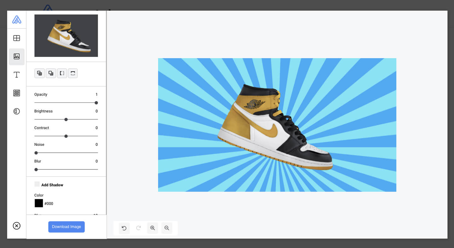This screenshot has width=454, height=248.
Task: Click the Opacity label
Action: pos(41,95)
